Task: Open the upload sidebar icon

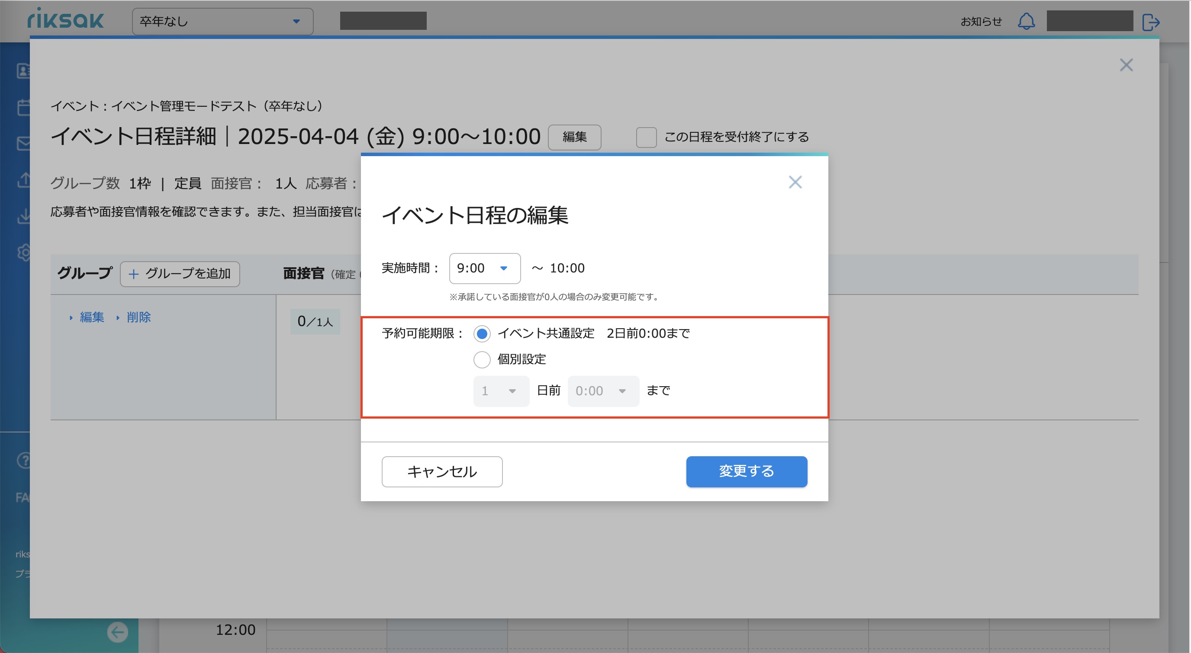Action: [x=23, y=180]
